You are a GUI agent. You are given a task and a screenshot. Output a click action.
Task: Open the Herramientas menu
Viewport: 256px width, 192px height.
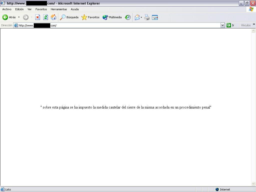(59, 9)
